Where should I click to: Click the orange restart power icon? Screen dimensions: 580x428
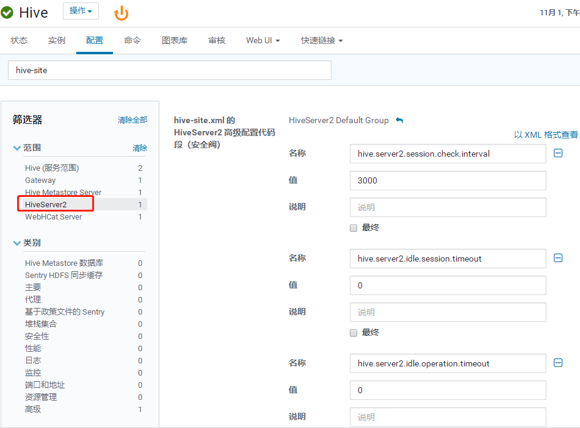pyautogui.click(x=121, y=13)
